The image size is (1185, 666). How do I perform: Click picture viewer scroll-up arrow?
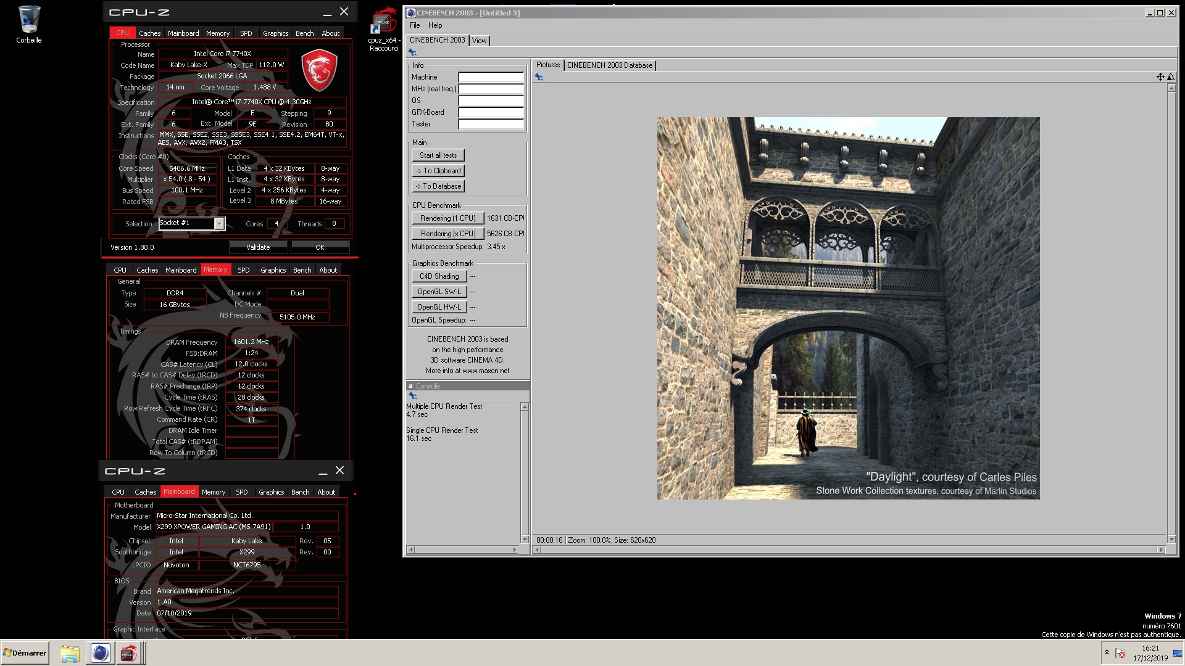1171,88
